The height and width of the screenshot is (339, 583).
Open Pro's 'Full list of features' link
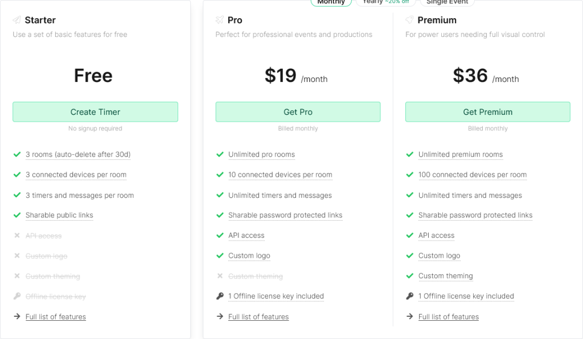(x=258, y=316)
